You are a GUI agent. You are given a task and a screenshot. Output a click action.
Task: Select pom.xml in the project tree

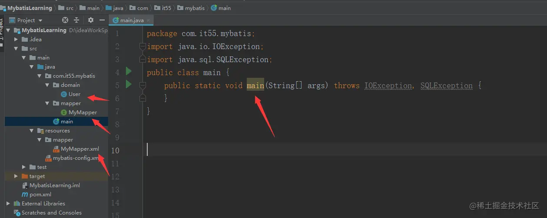40,195
